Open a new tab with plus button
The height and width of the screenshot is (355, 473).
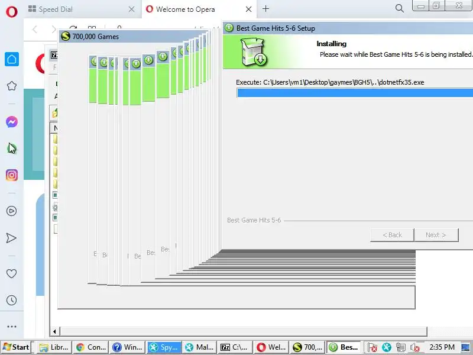point(265,9)
